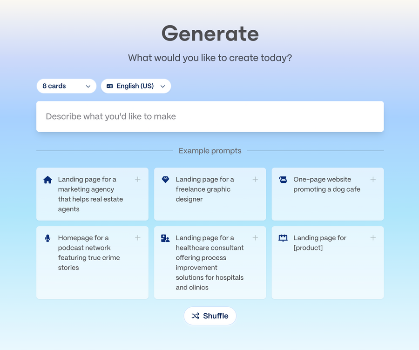Click the dog icon on the dog cafe card
Image resolution: width=419 pixels, height=350 pixels.
tap(283, 179)
